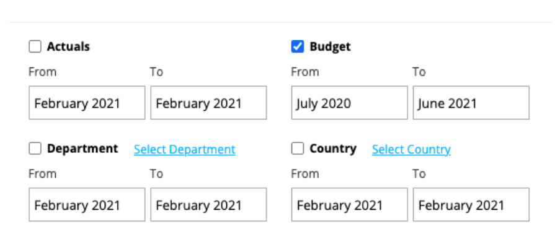555x237 pixels.
Task: Click the From label under Budget
Action: tap(305, 72)
